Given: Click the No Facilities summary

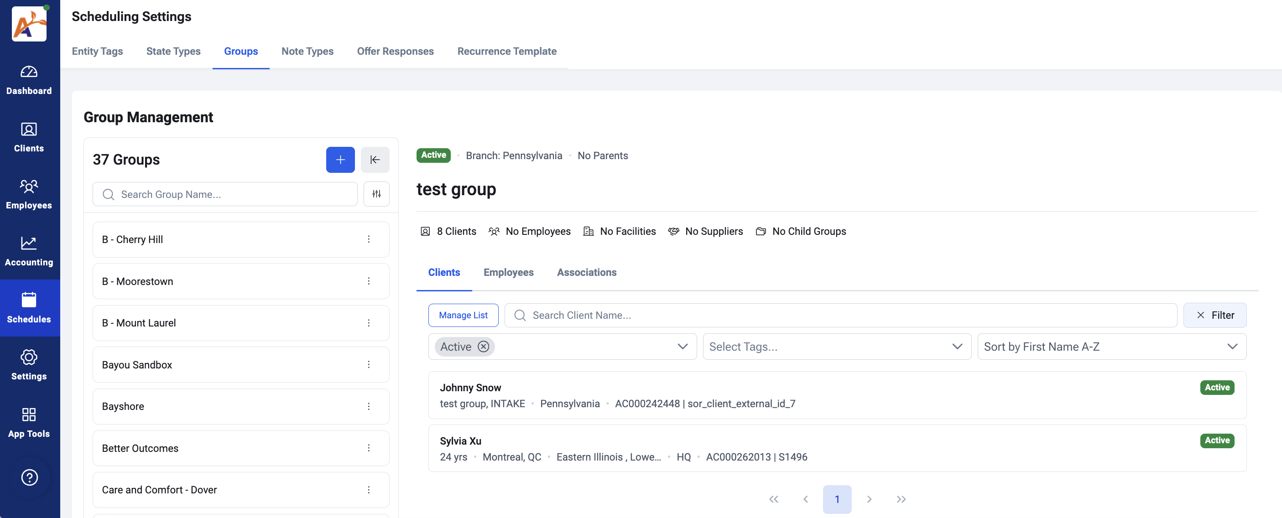Looking at the screenshot, I should click(x=620, y=231).
